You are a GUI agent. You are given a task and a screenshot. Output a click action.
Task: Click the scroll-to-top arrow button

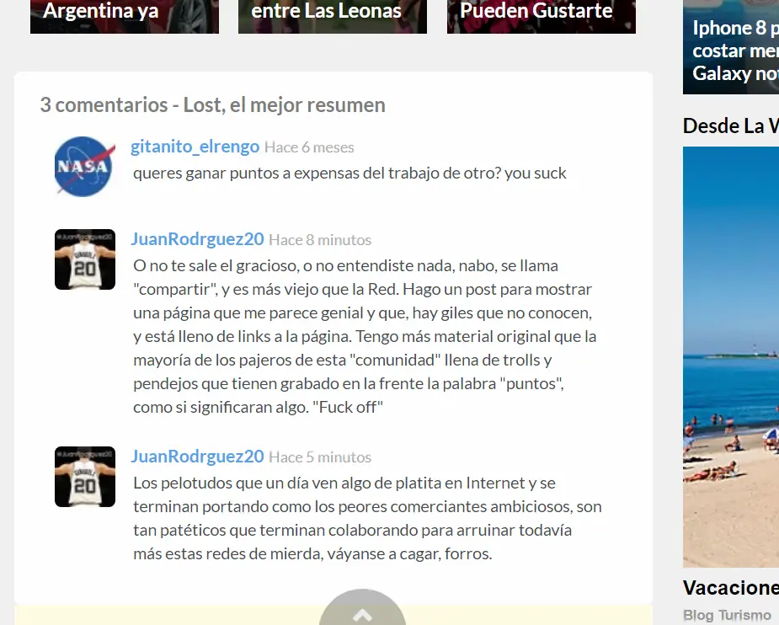click(x=362, y=610)
